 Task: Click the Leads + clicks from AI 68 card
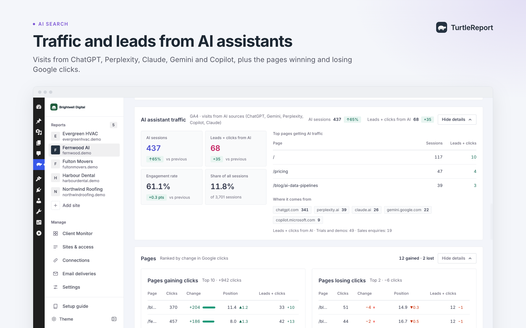click(236, 149)
